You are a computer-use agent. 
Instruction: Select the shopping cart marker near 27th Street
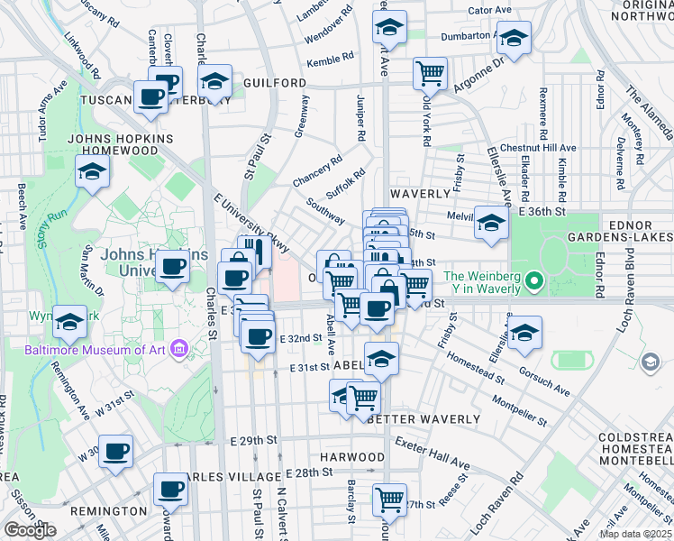[x=389, y=499]
